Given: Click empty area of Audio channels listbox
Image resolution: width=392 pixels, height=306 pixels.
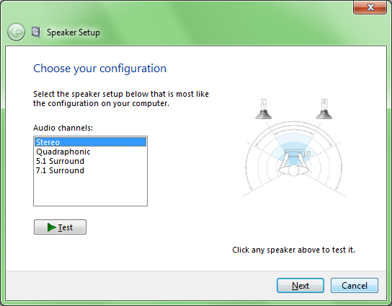Looking at the screenshot, I should 90,191.
